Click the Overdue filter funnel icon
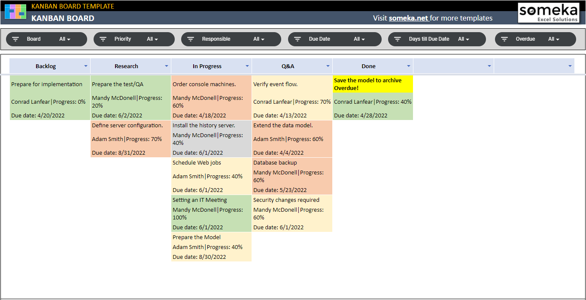 coord(504,39)
